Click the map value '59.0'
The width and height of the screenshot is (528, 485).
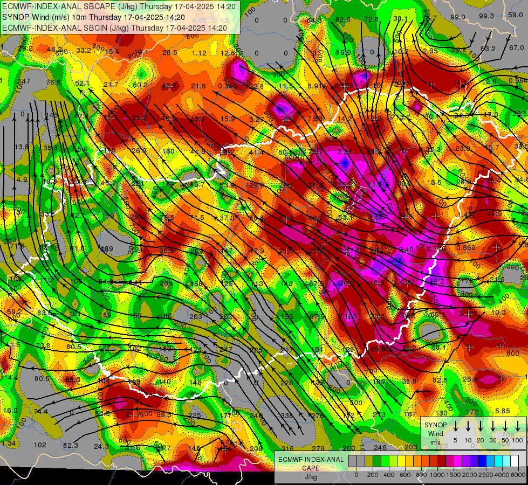pos(515,15)
